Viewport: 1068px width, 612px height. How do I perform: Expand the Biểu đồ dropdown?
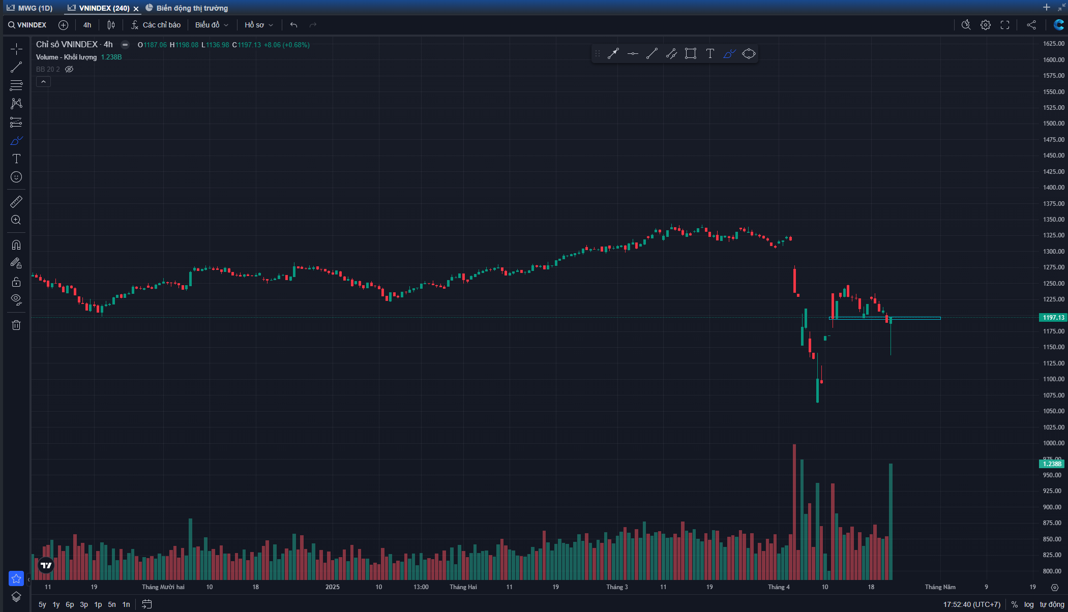pyautogui.click(x=212, y=25)
